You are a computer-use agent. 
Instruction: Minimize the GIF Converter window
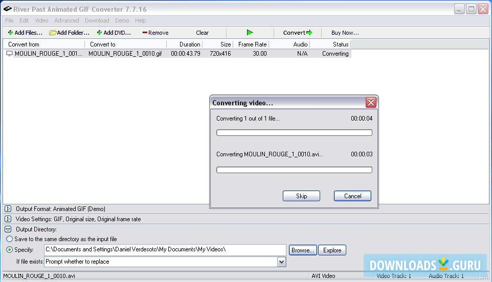(459, 9)
